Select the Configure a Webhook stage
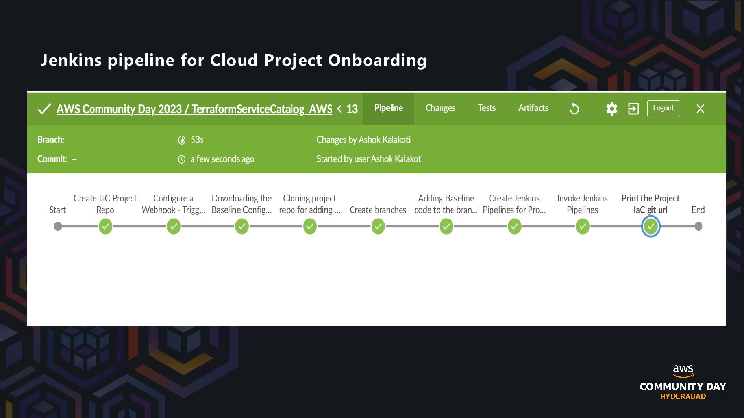The width and height of the screenshot is (744, 418). click(x=174, y=226)
